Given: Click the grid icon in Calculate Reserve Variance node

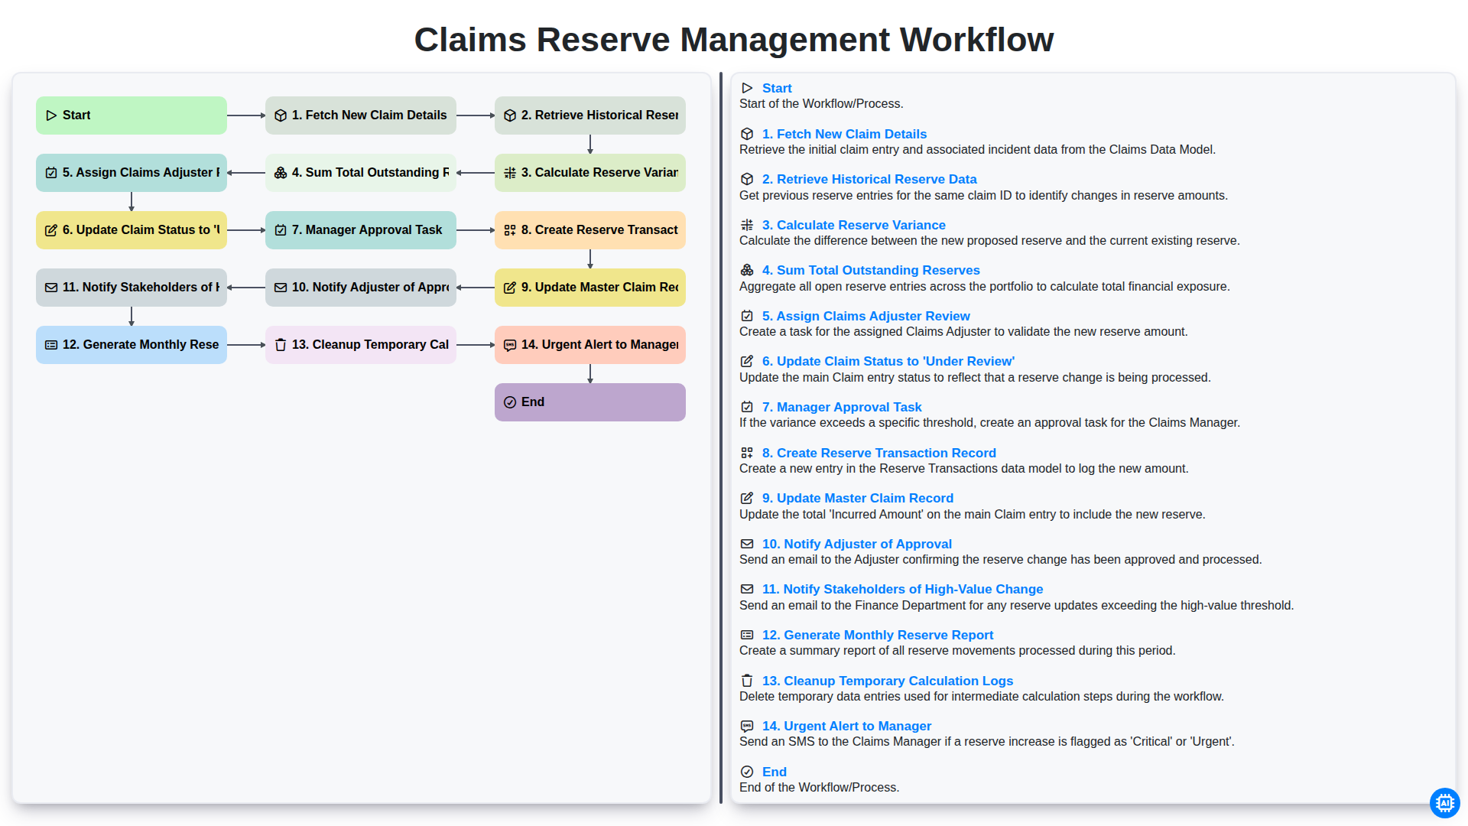Looking at the screenshot, I should (x=510, y=173).
